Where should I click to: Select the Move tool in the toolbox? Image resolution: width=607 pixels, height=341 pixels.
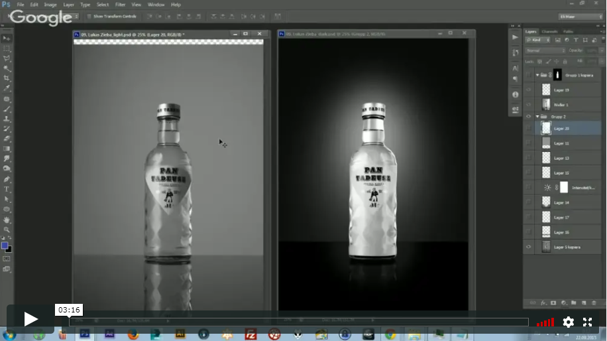coord(7,38)
